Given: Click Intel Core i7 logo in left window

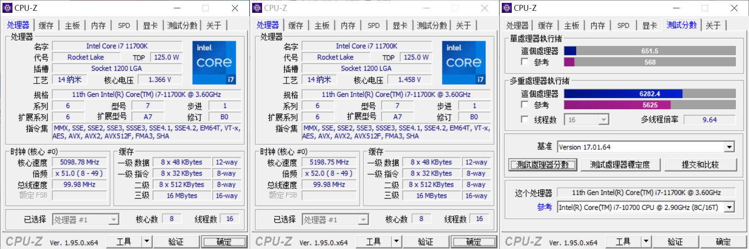Looking at the screenshot, I should point(214,62).
